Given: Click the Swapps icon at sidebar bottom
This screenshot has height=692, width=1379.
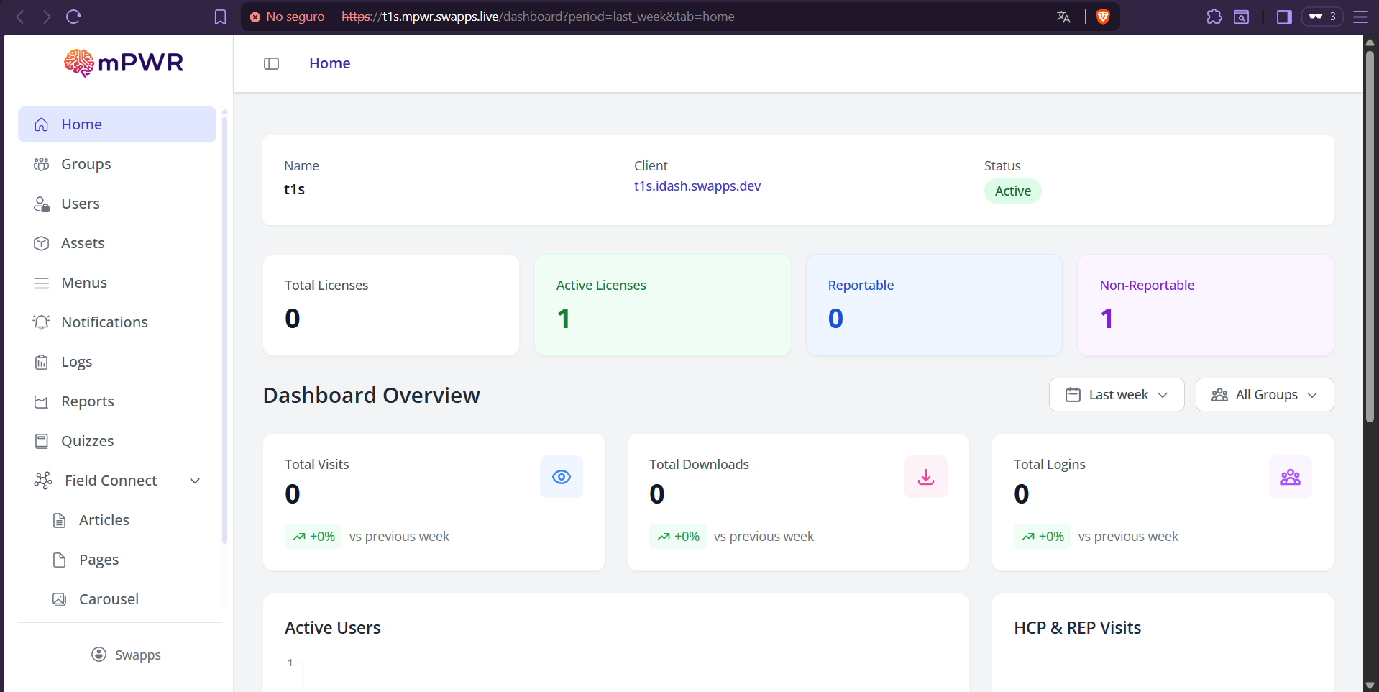Looking at the screenshot, I should [x=98, y=655].
